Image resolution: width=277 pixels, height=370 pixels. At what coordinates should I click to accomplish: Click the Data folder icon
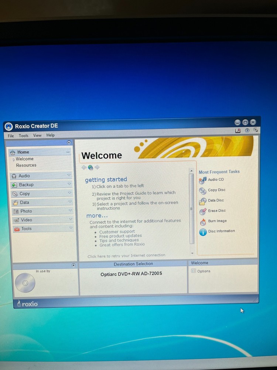16,203
